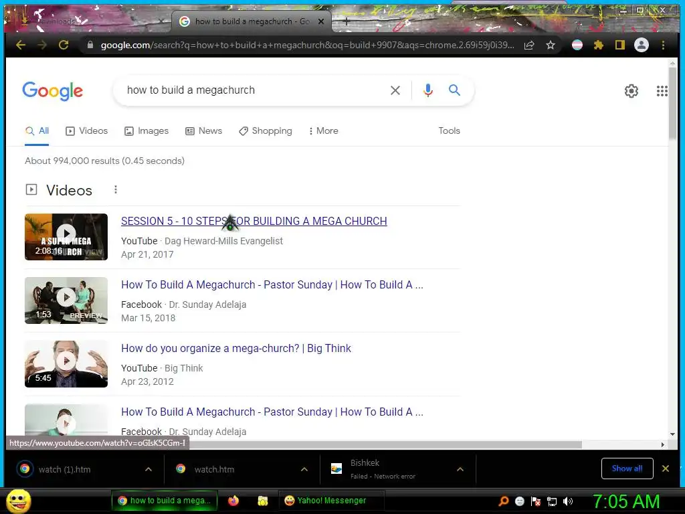Switch to the News results tab
685x514 pixels.
(x=203, y=131)
